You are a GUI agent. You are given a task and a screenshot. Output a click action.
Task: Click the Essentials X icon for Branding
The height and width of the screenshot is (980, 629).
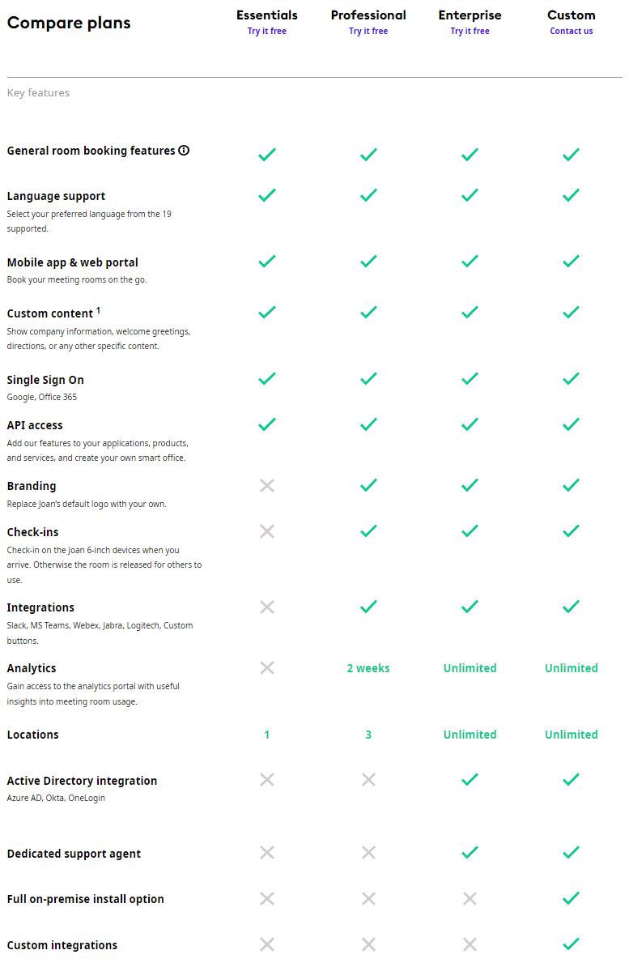(x=267, y=486)
